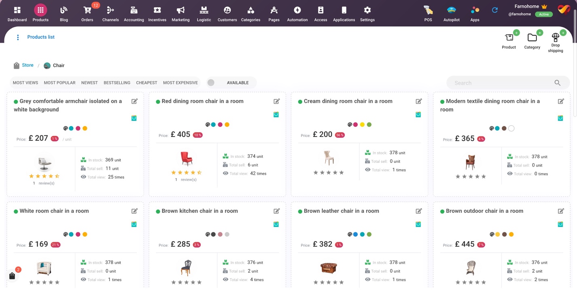577x290 pixels.
Task: Click the search magnifier icon
Action: [x=557, y=83]
